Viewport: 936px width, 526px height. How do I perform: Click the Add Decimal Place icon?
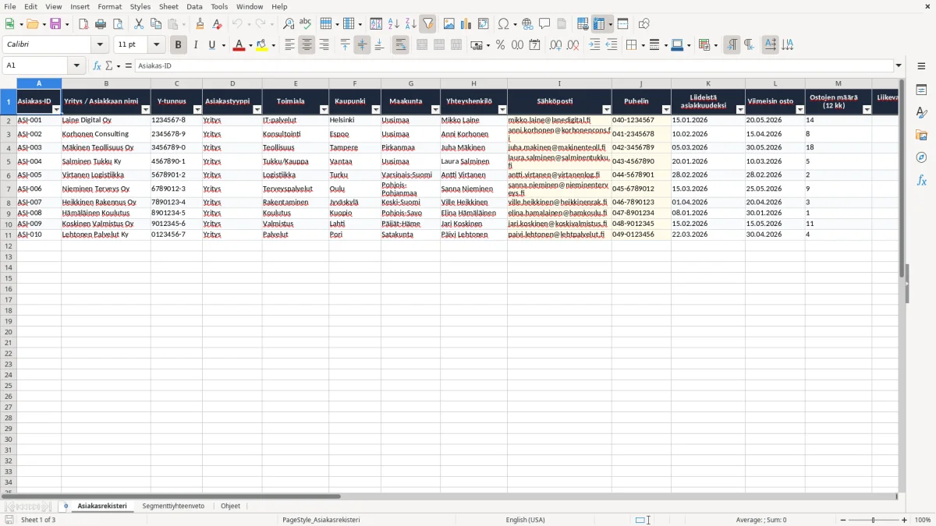pos(555,45)
